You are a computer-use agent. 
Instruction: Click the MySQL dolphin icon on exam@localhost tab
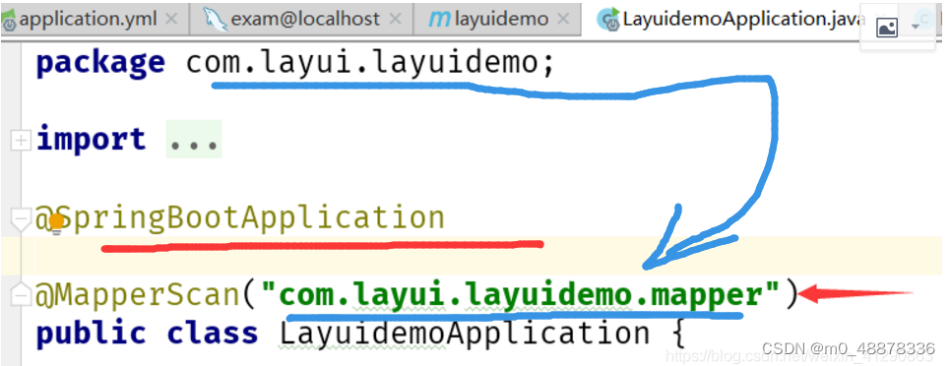tap(215, 20)
